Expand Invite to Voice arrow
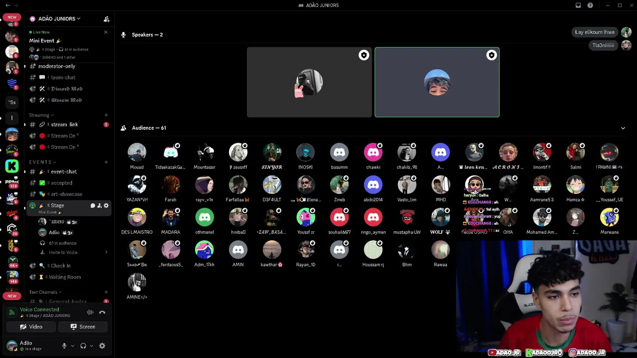 106,253
